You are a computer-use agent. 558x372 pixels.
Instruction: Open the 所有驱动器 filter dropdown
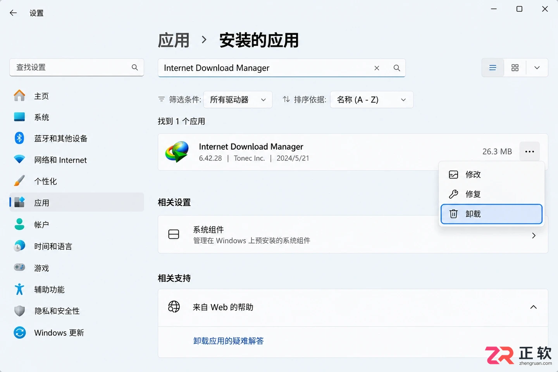click(238, 100)
